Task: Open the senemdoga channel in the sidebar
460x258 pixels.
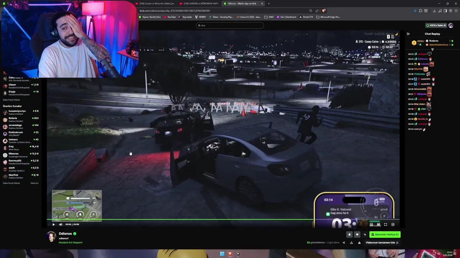Action: [20, 126]
